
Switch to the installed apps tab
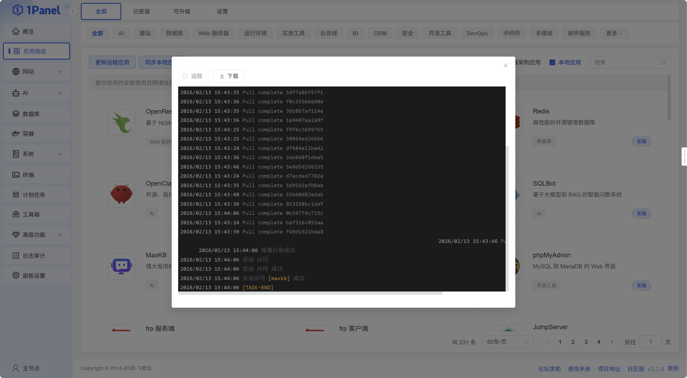tap(141, 12)
